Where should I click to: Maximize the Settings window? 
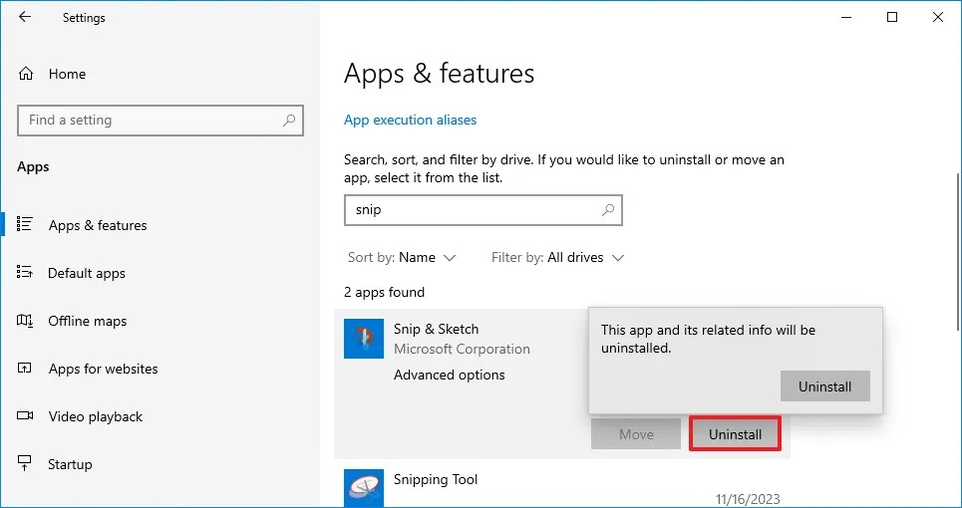click(x=892, y=17)
